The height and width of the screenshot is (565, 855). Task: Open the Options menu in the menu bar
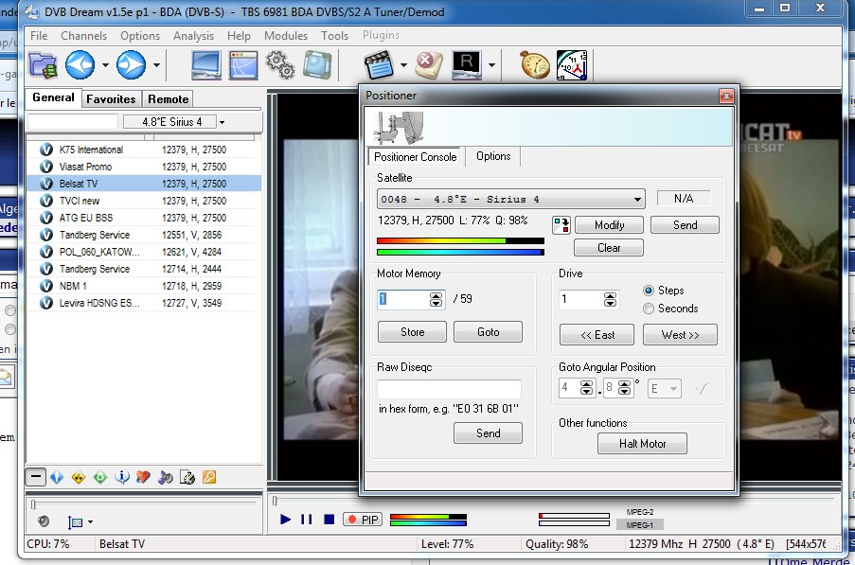coord(140,36)
